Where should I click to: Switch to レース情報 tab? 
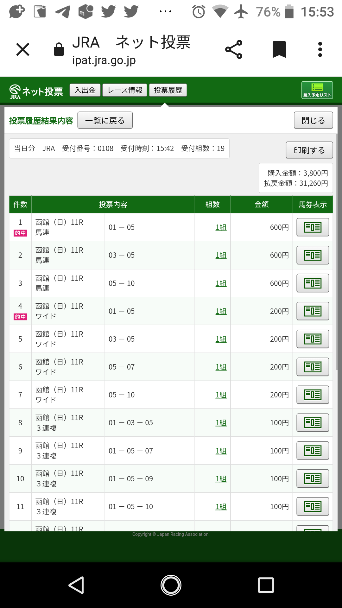(125, 90)
